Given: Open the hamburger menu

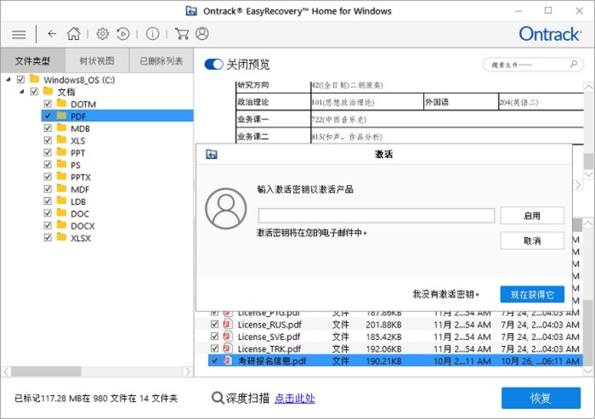Looking at the screenshot, I should click(x=18, y=34).
